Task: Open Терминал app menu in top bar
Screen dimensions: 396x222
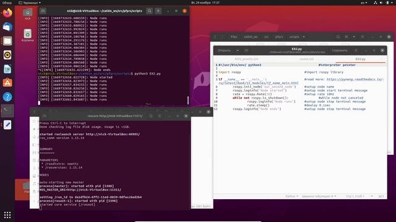Action: click(30, 2)
